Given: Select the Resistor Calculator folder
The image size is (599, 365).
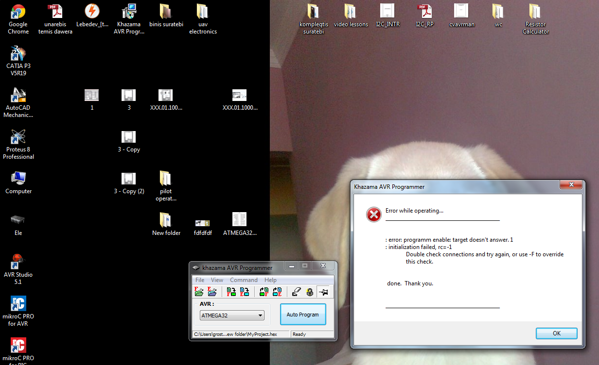Looking at the screenshot, I should click(535, 19).
